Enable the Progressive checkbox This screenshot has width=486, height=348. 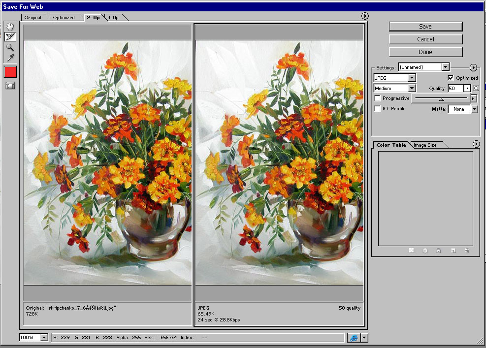click(x=378, y=98)
